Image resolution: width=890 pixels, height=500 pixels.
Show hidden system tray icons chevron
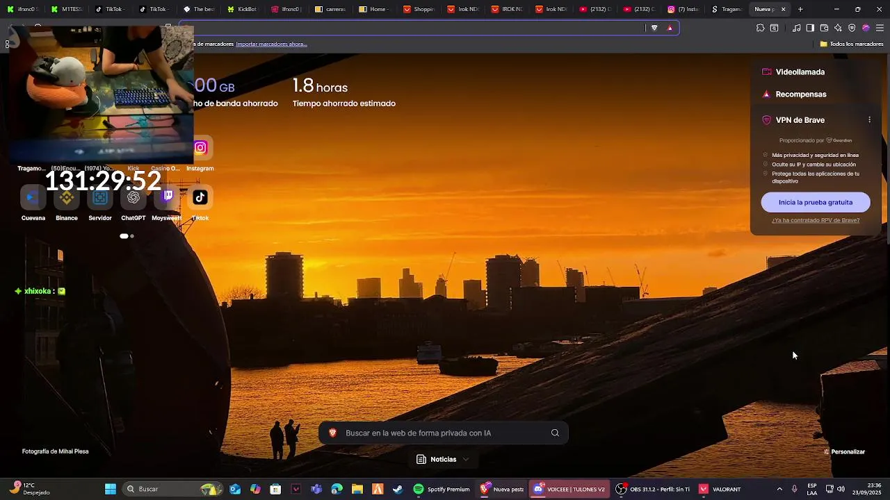(779, 489)
